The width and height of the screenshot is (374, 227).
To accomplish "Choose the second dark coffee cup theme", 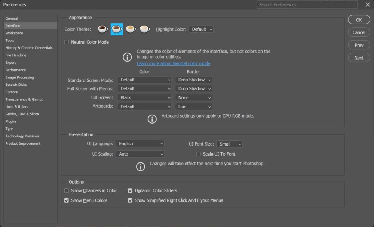I will (x=117, y=29).
